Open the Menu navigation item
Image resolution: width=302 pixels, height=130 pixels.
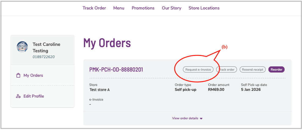[119, 8]
